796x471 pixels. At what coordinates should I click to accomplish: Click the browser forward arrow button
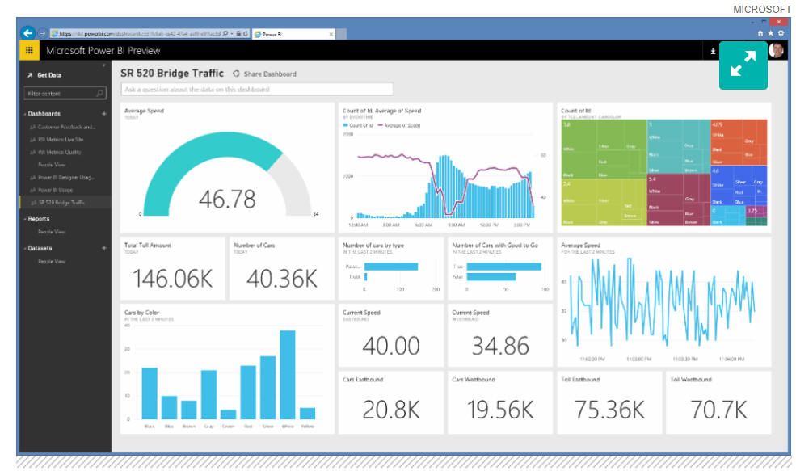(43, 33)
